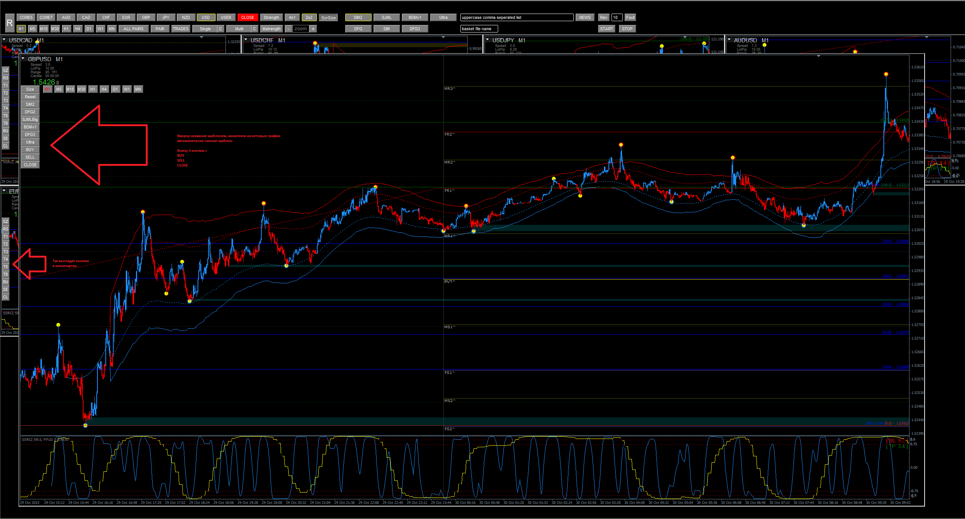965x519 pixels.
Task: Click the BU button on USDCAD mini-chart
Action: [x=6, y=131]
